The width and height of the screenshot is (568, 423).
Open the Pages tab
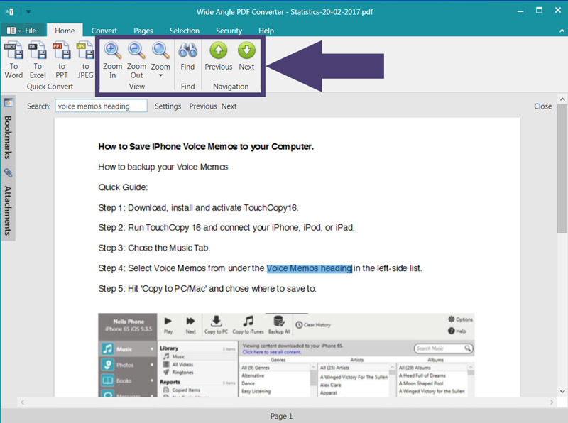(143, 31)
